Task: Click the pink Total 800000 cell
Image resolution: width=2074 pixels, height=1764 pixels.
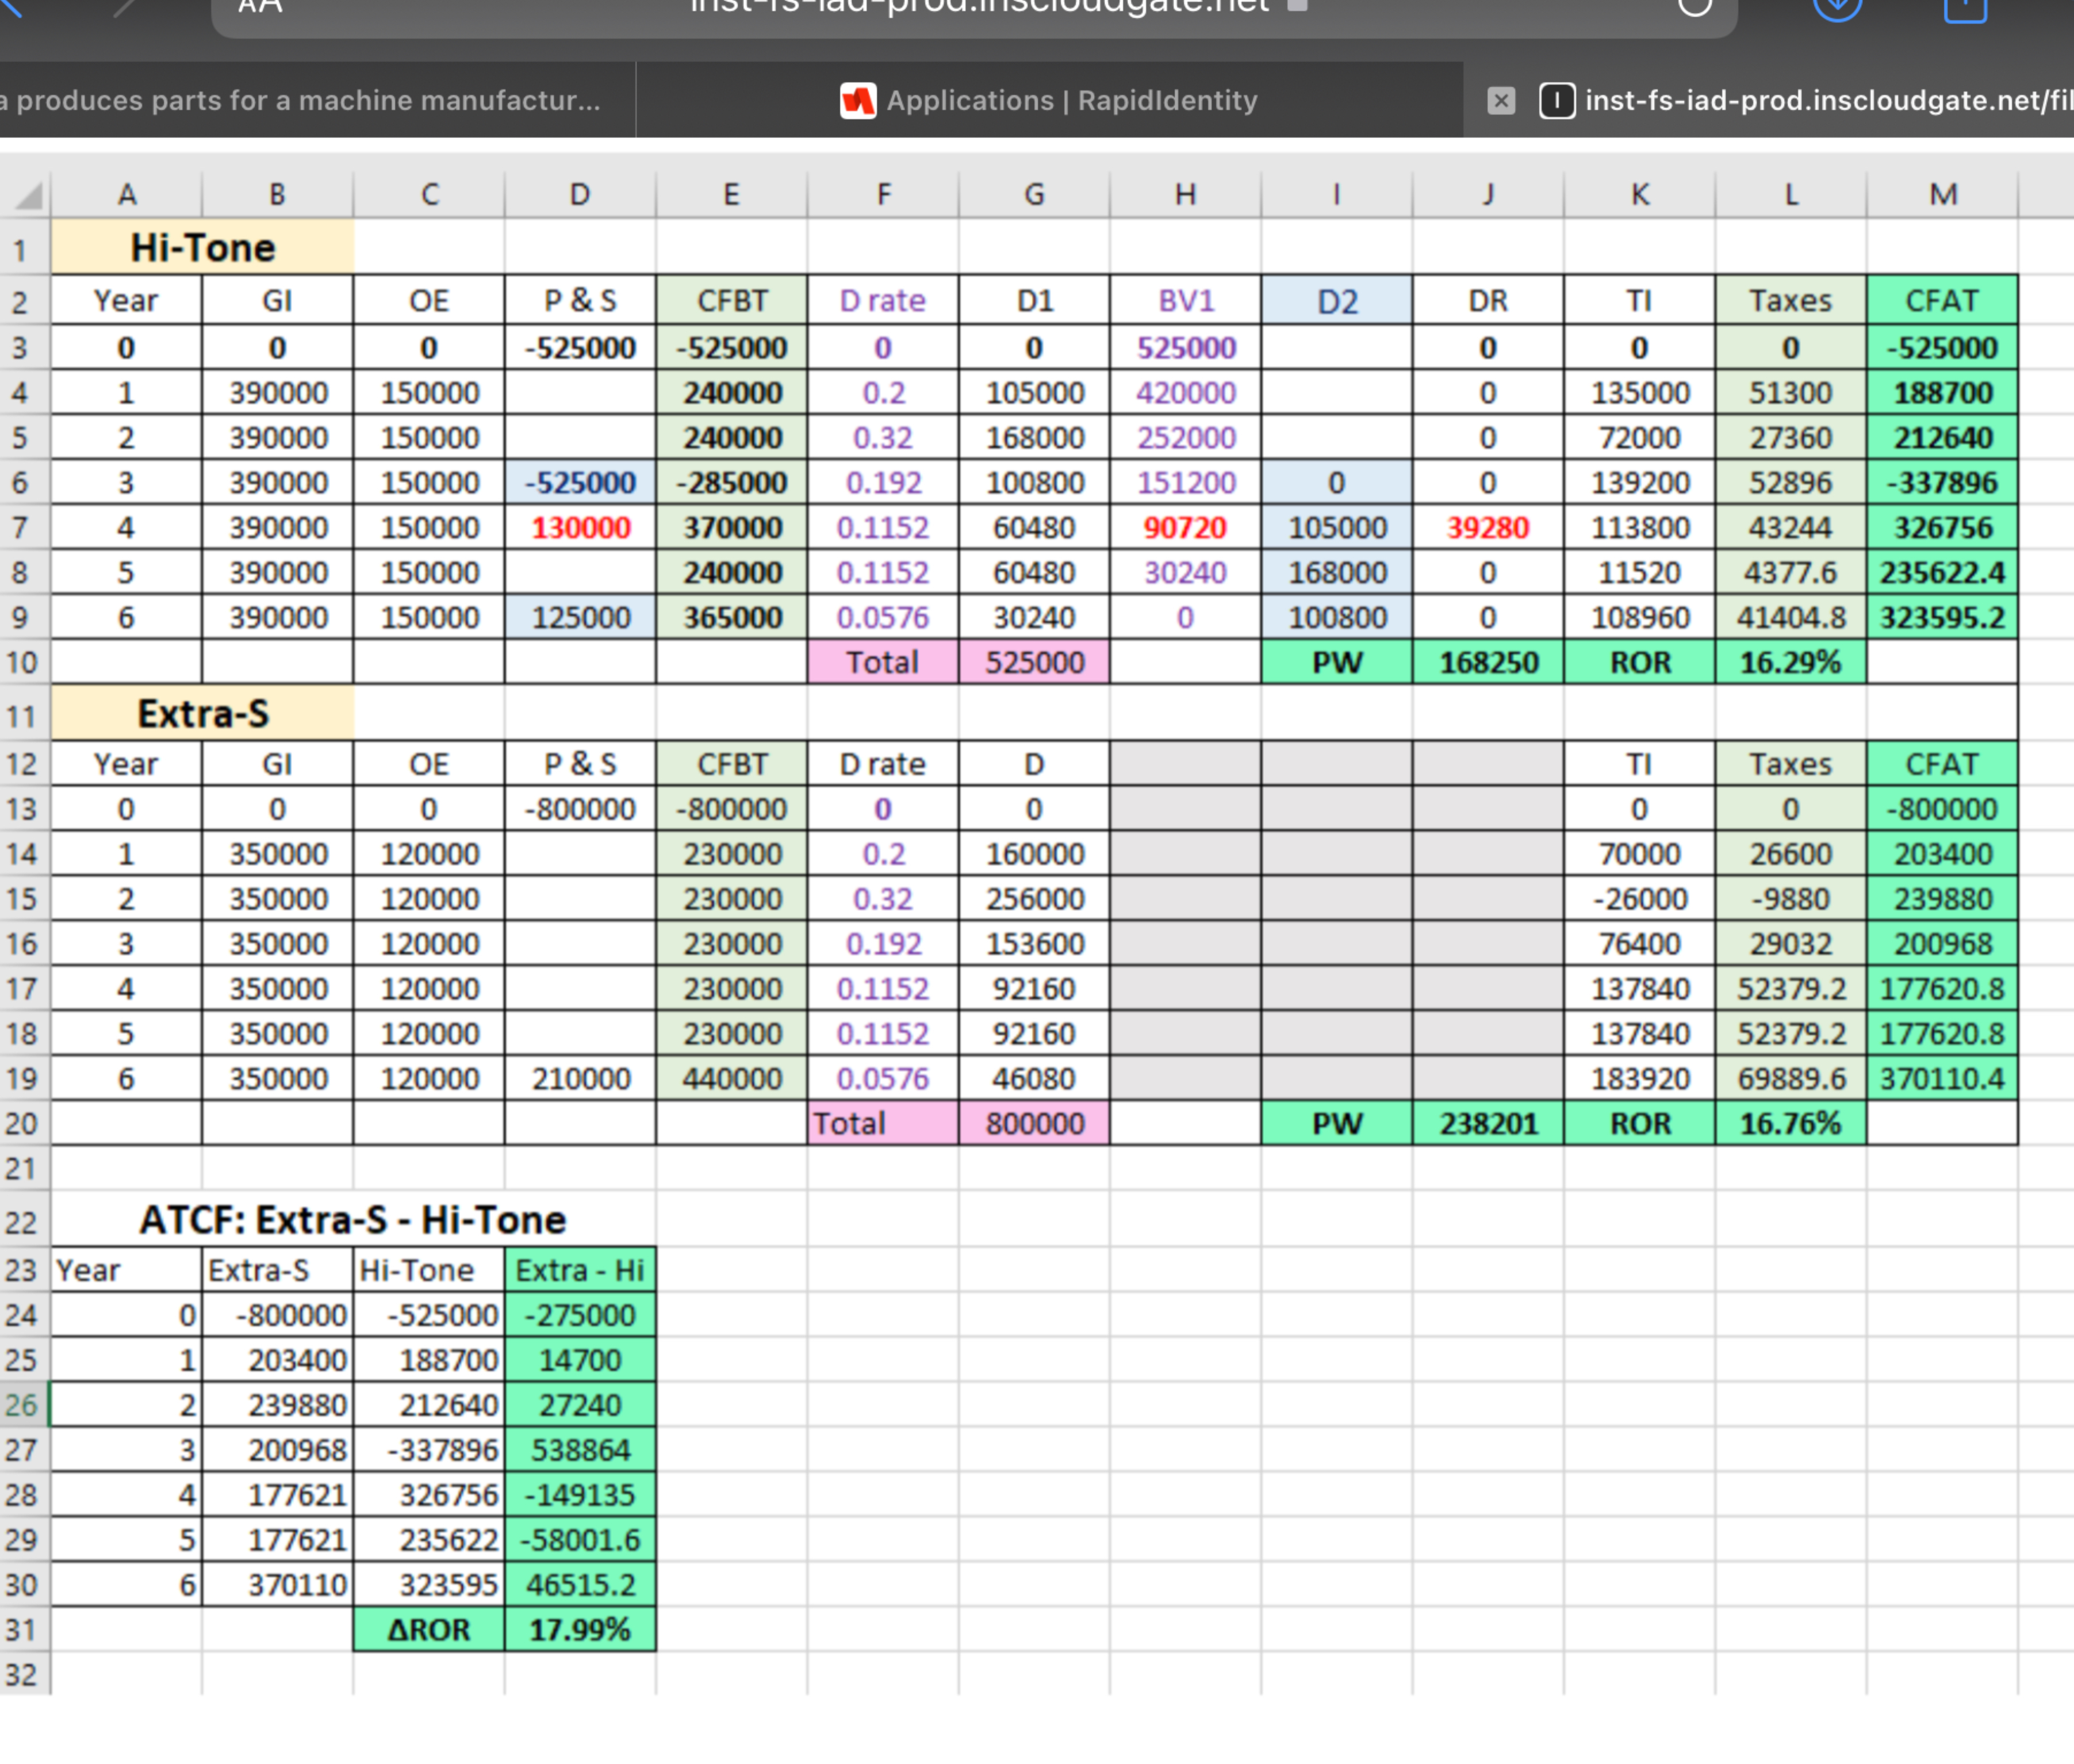Action: click(x=1033, y=1124)
